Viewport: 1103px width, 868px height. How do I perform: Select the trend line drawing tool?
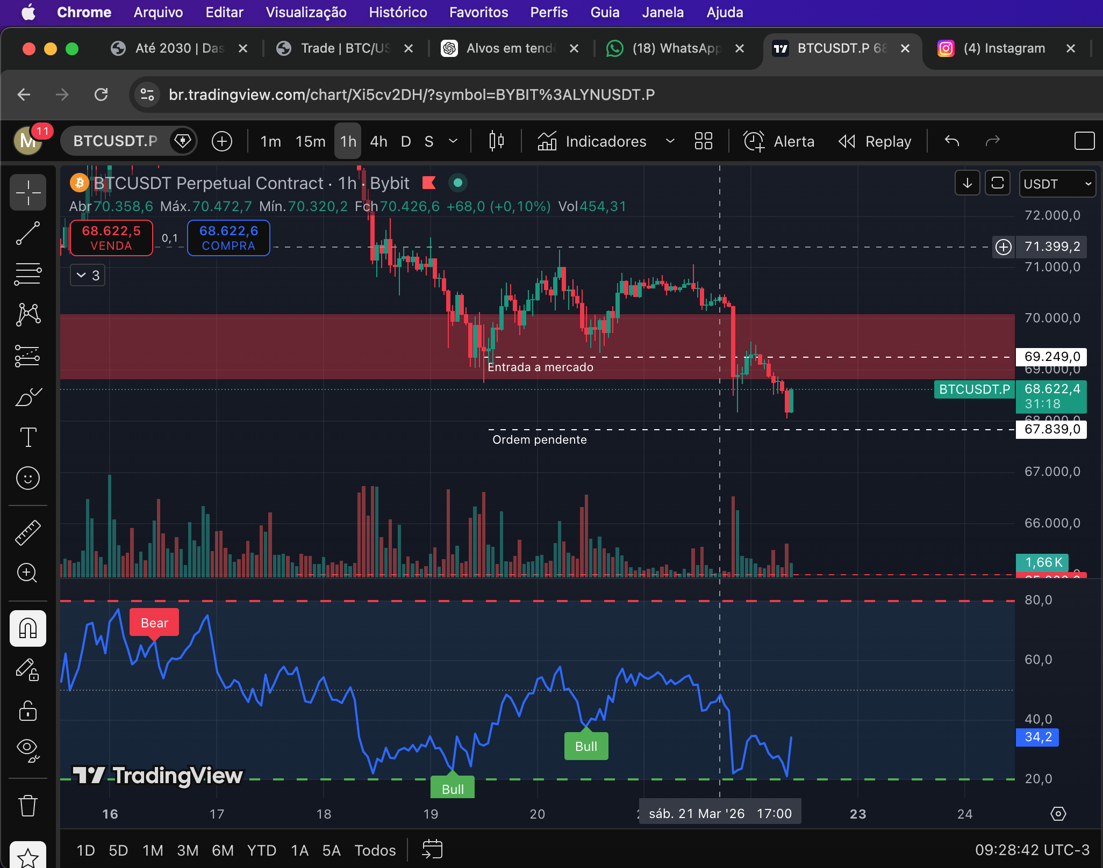[x=28, y=233]
